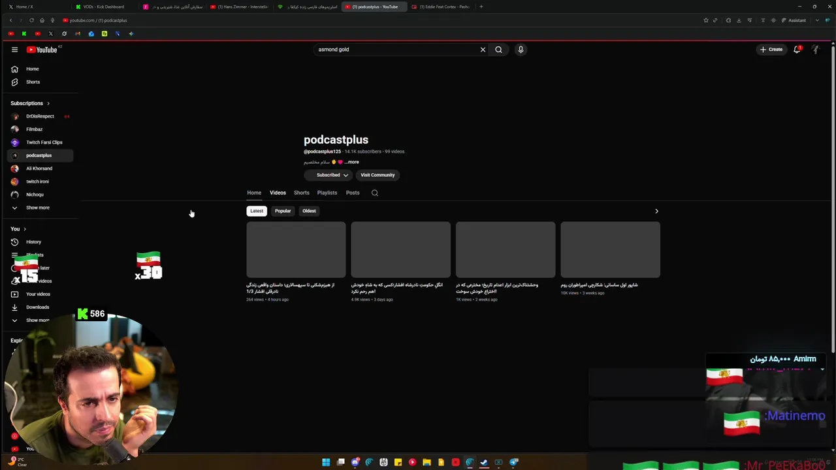The width and height of the screenshot is (836, 470).
Task: Open the Windows Start menu
Action: [x=326, y=462]
